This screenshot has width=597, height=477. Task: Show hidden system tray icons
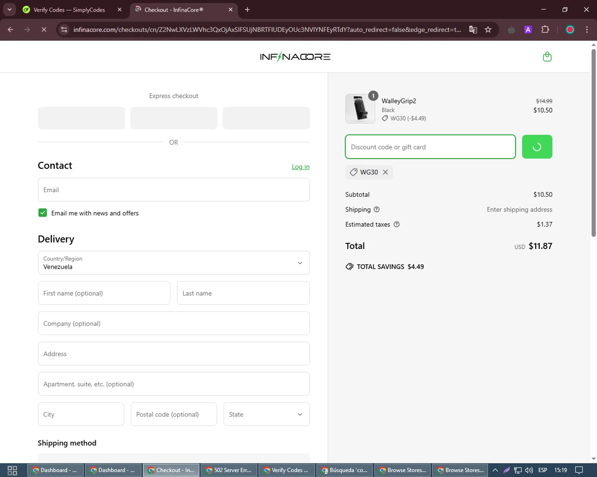(x=495, y=470)
